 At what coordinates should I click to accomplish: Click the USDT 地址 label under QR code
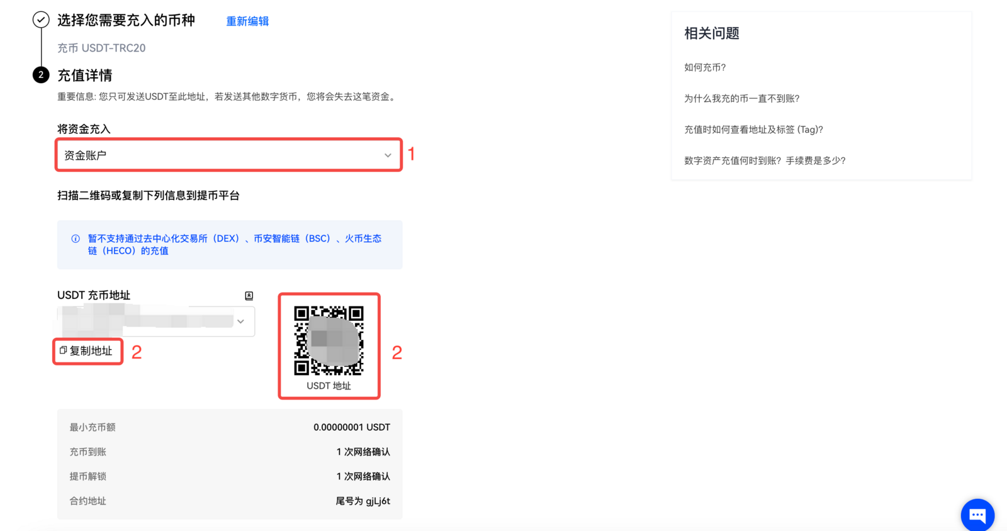coord(329,386)
